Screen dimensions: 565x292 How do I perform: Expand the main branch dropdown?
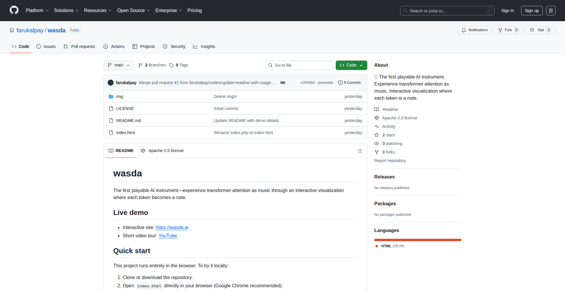tap(119, 65)
